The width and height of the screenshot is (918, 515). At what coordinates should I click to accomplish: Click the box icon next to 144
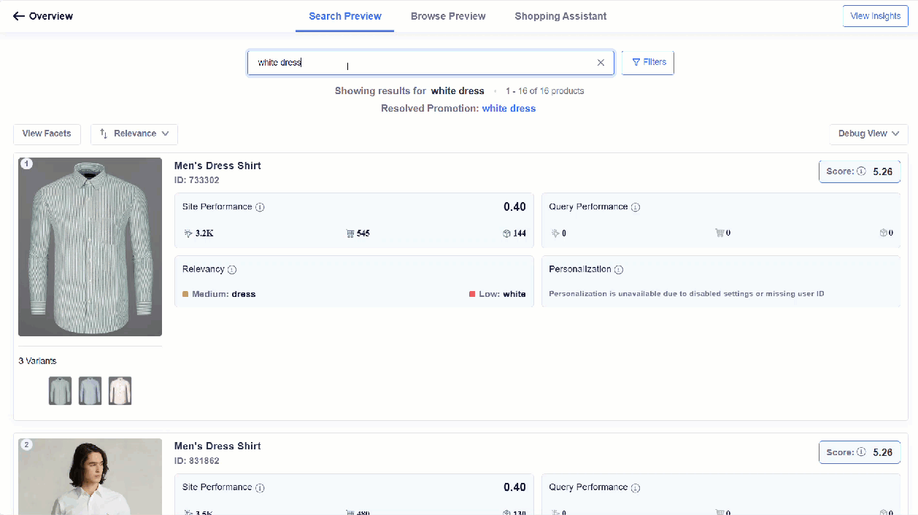pyautogui.click(x=506, y=233)
